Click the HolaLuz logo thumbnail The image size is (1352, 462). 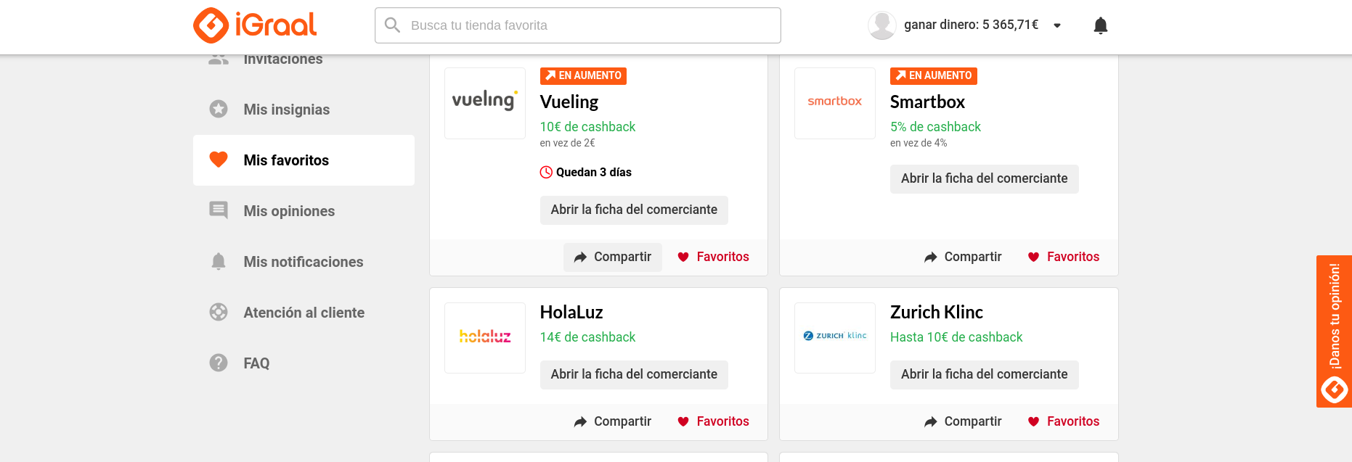tap(485, 337)
